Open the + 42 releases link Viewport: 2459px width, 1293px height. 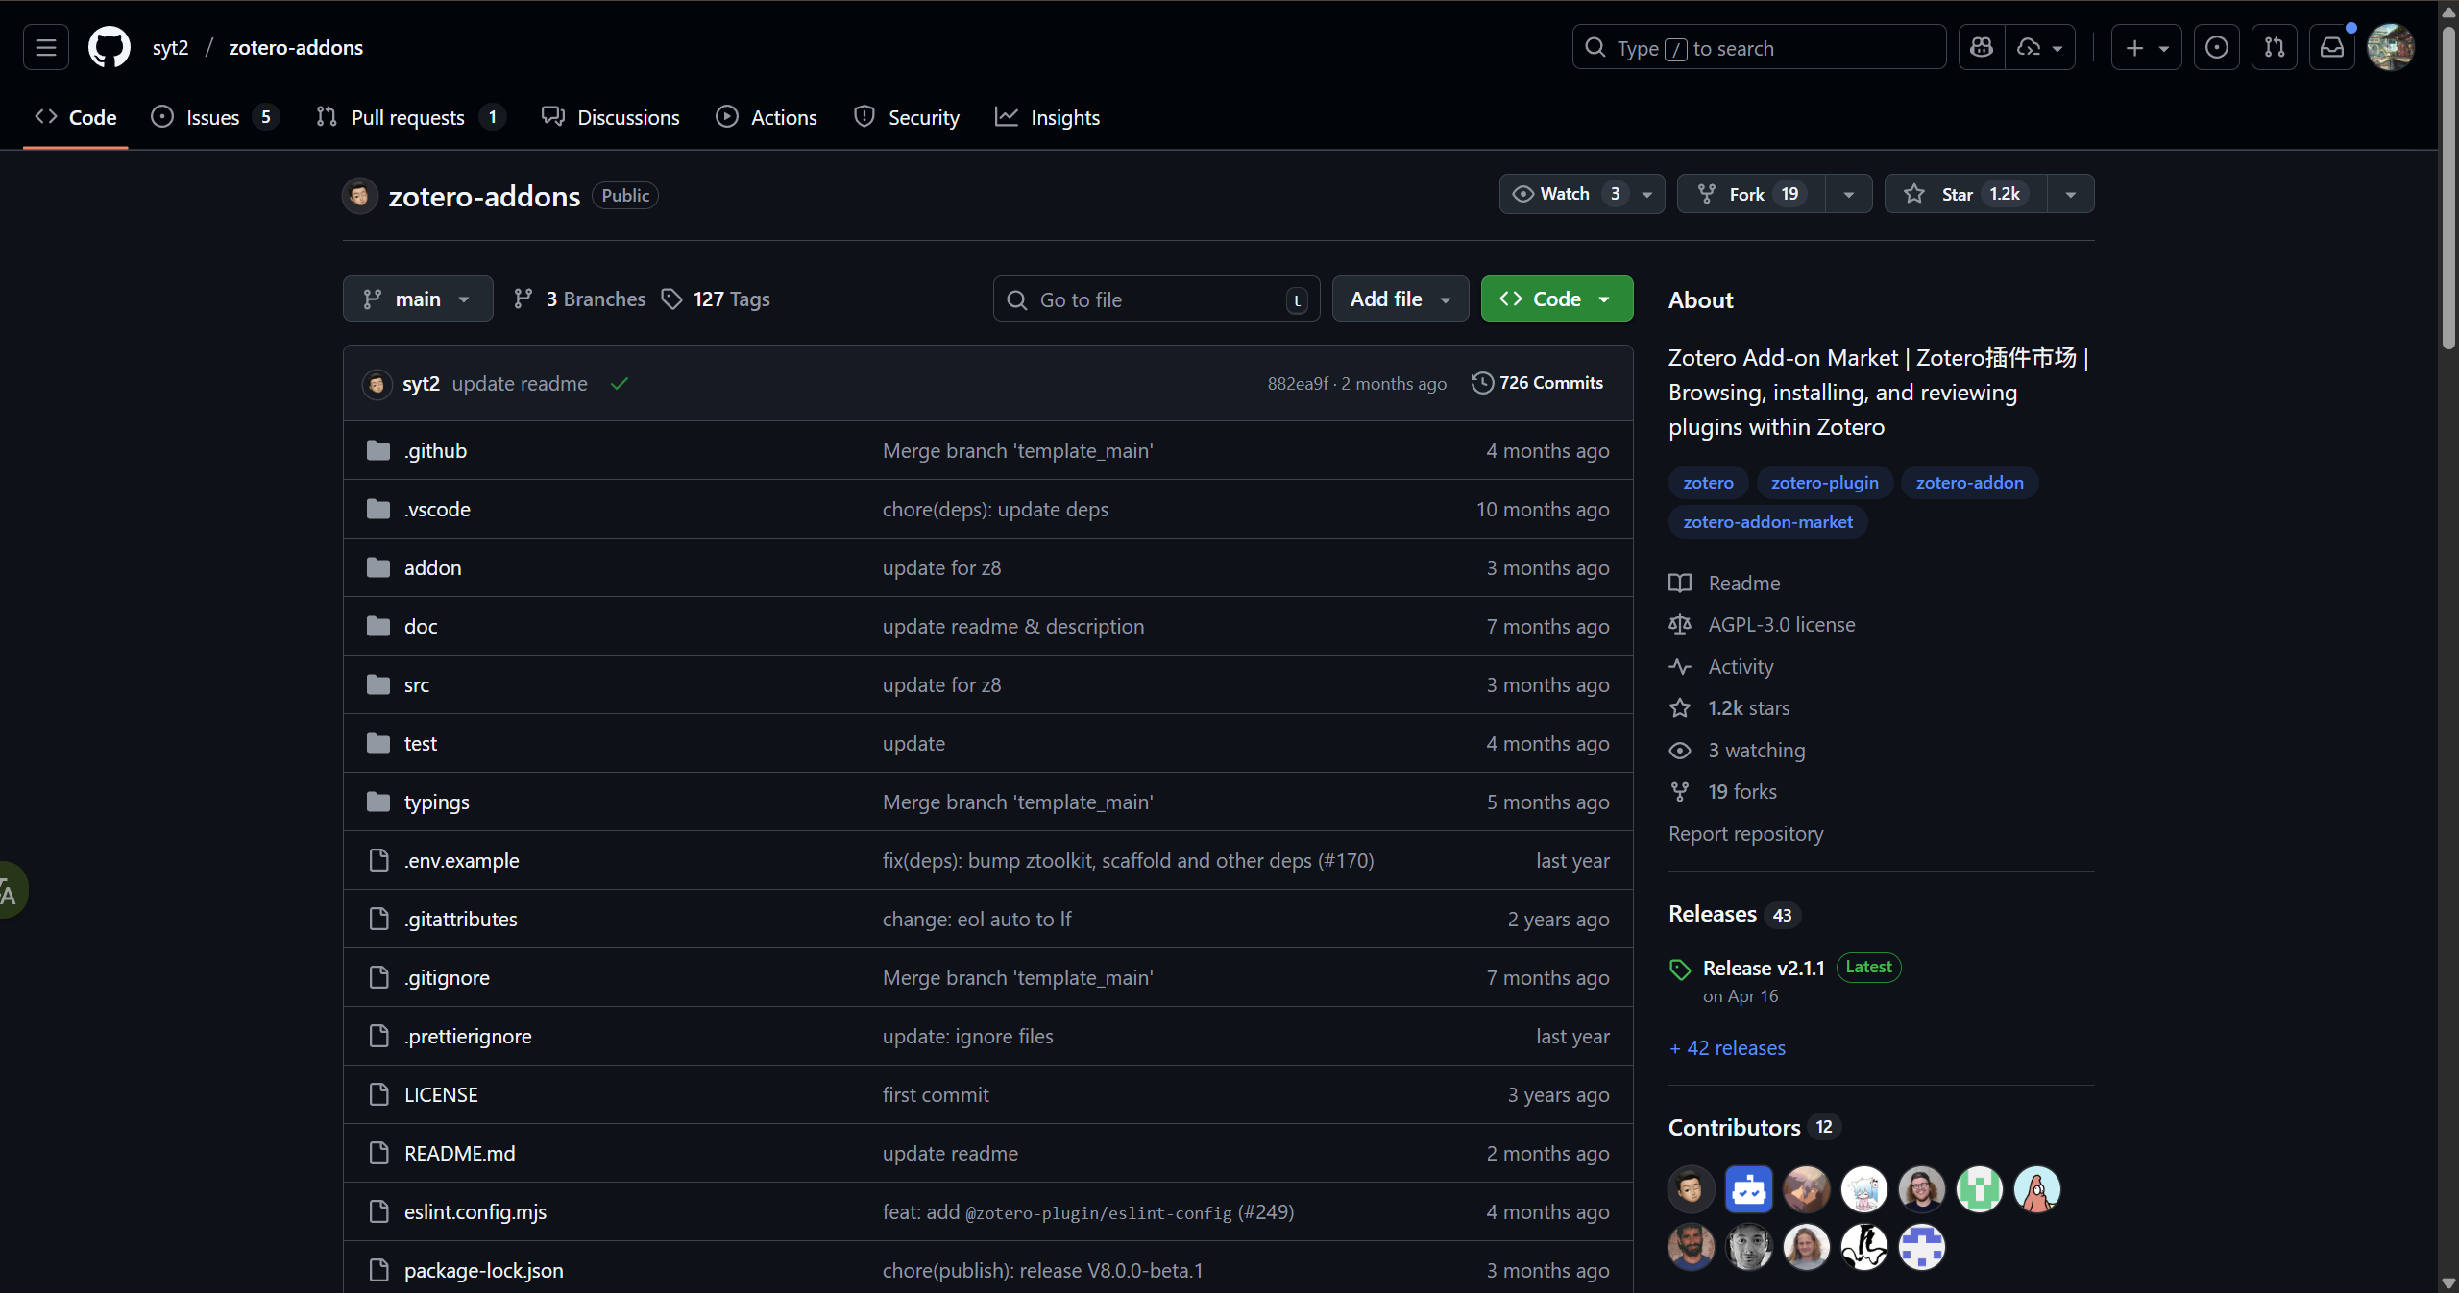(x=1727, y=1048)
